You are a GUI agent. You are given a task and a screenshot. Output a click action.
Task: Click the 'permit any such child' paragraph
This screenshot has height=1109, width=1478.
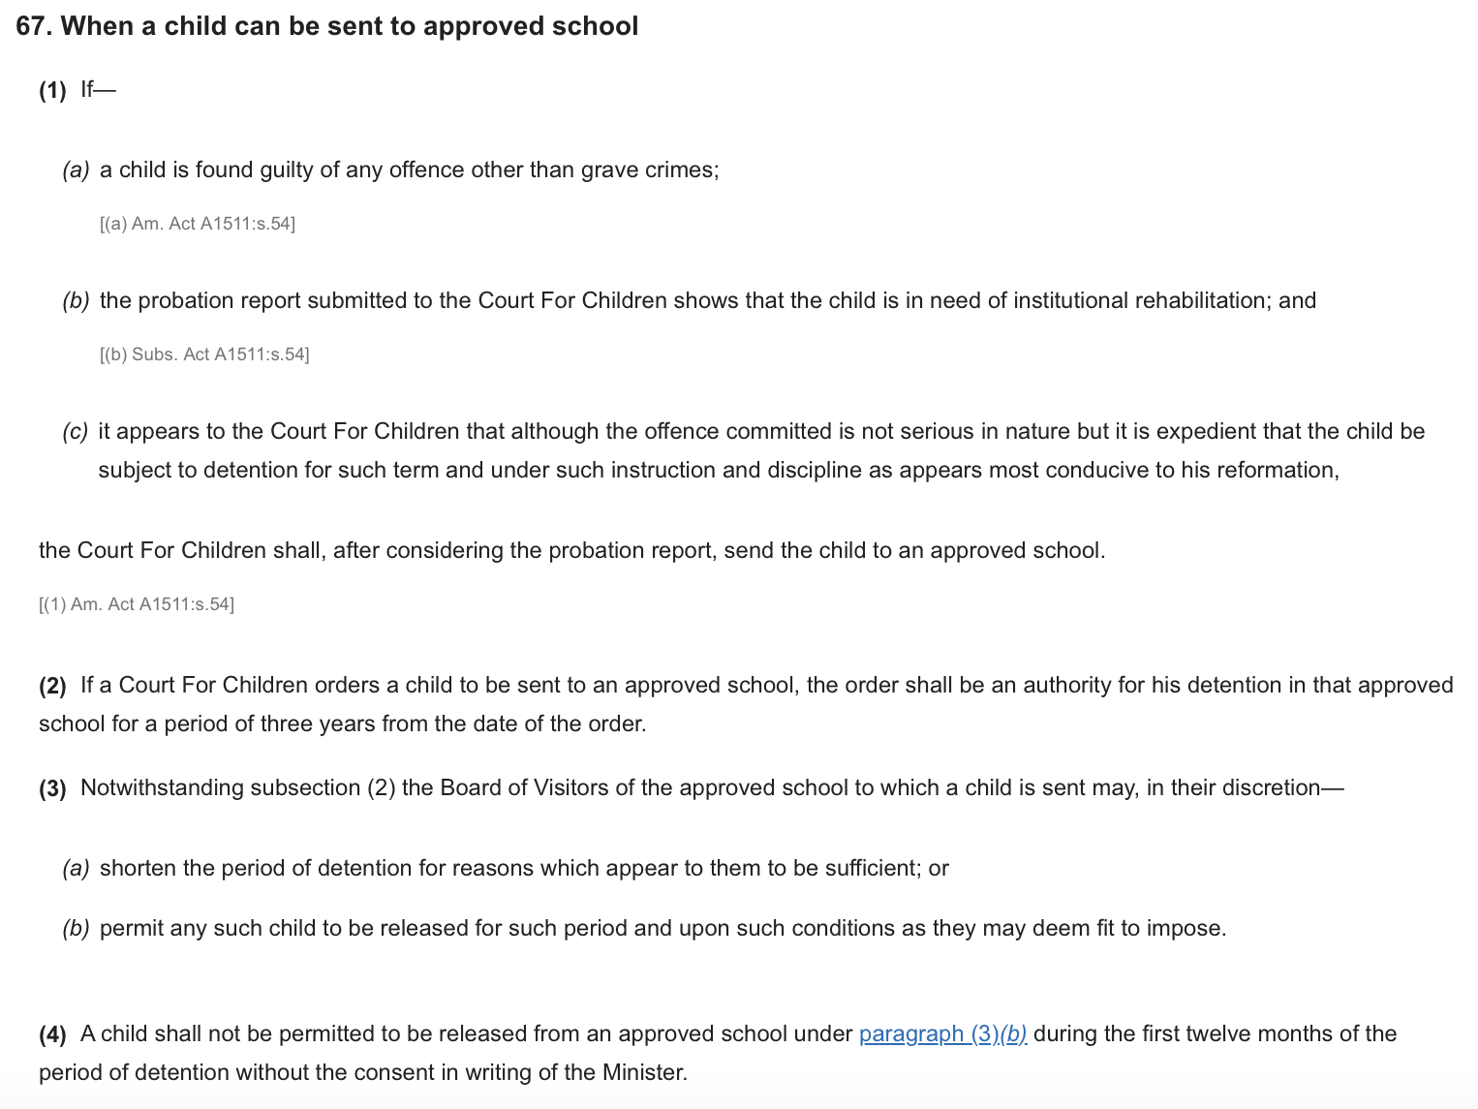click(644, 928)
